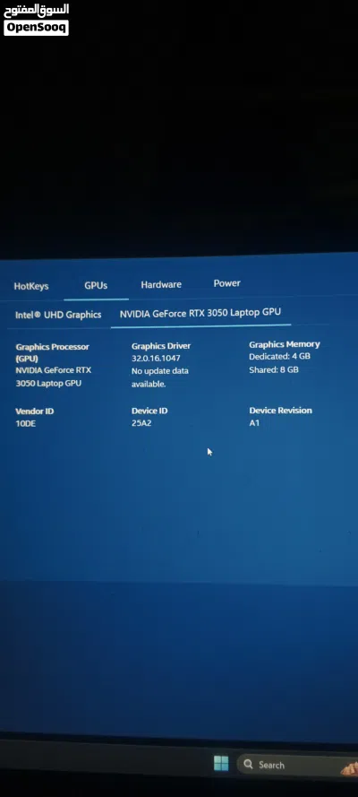Select the Vendor ID value 10DE

coord(26,423)
